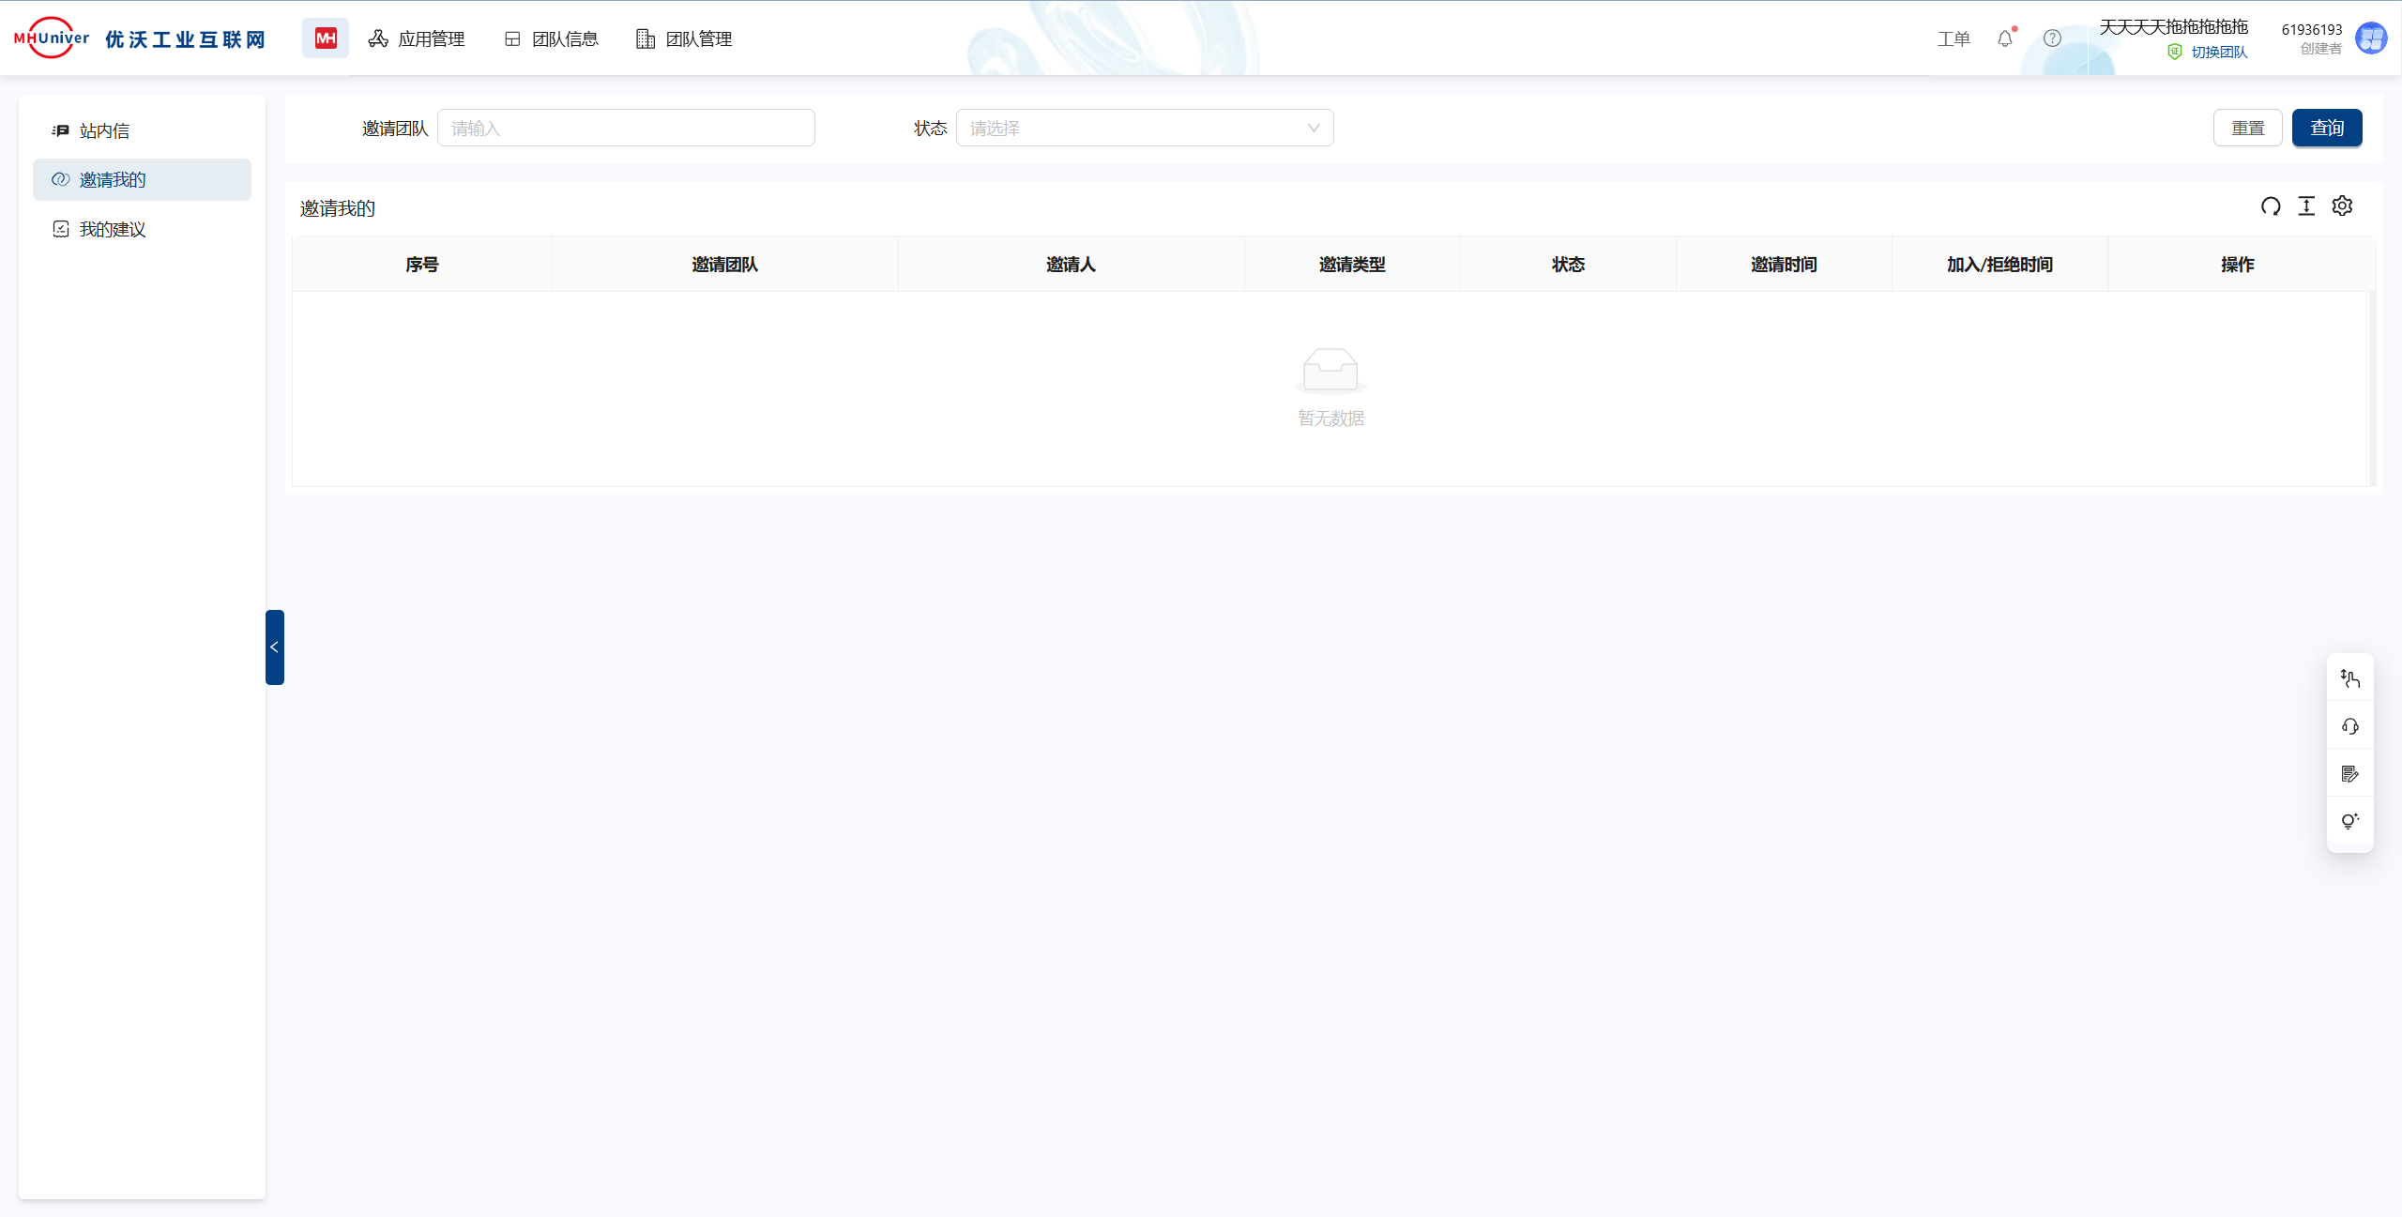Screen dimensions: 2402x1217
Task: Click the 查询 search button
Action: (2326, 129)
